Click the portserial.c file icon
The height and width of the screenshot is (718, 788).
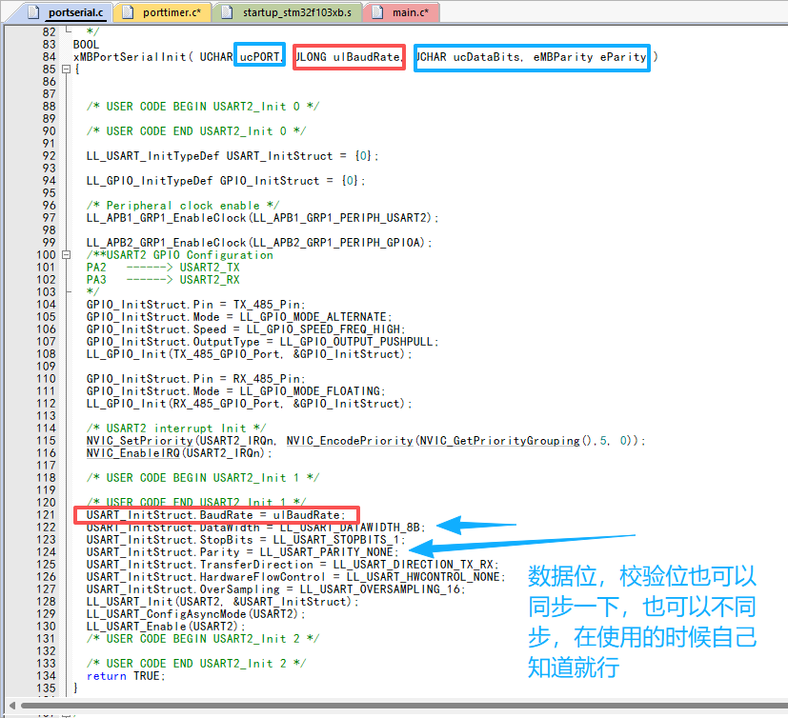[33, 12]
